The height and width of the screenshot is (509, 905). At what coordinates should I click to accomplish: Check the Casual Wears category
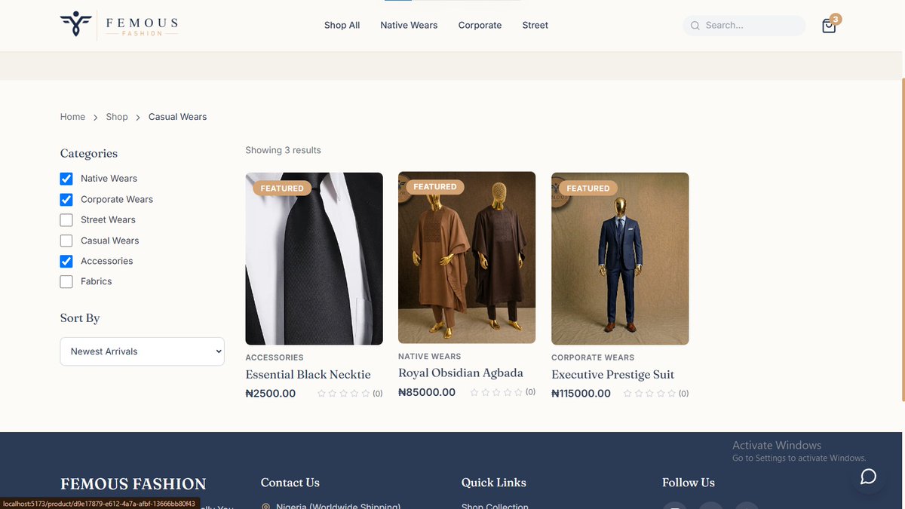point(66,241)
